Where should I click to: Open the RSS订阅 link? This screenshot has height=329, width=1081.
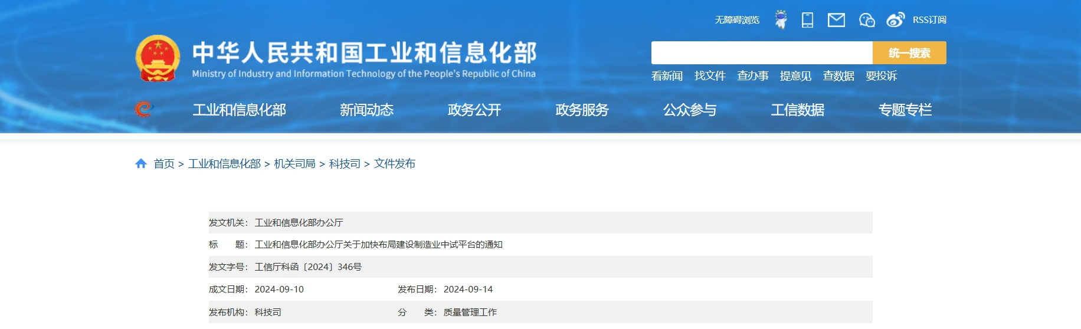(x=929, y=20)
